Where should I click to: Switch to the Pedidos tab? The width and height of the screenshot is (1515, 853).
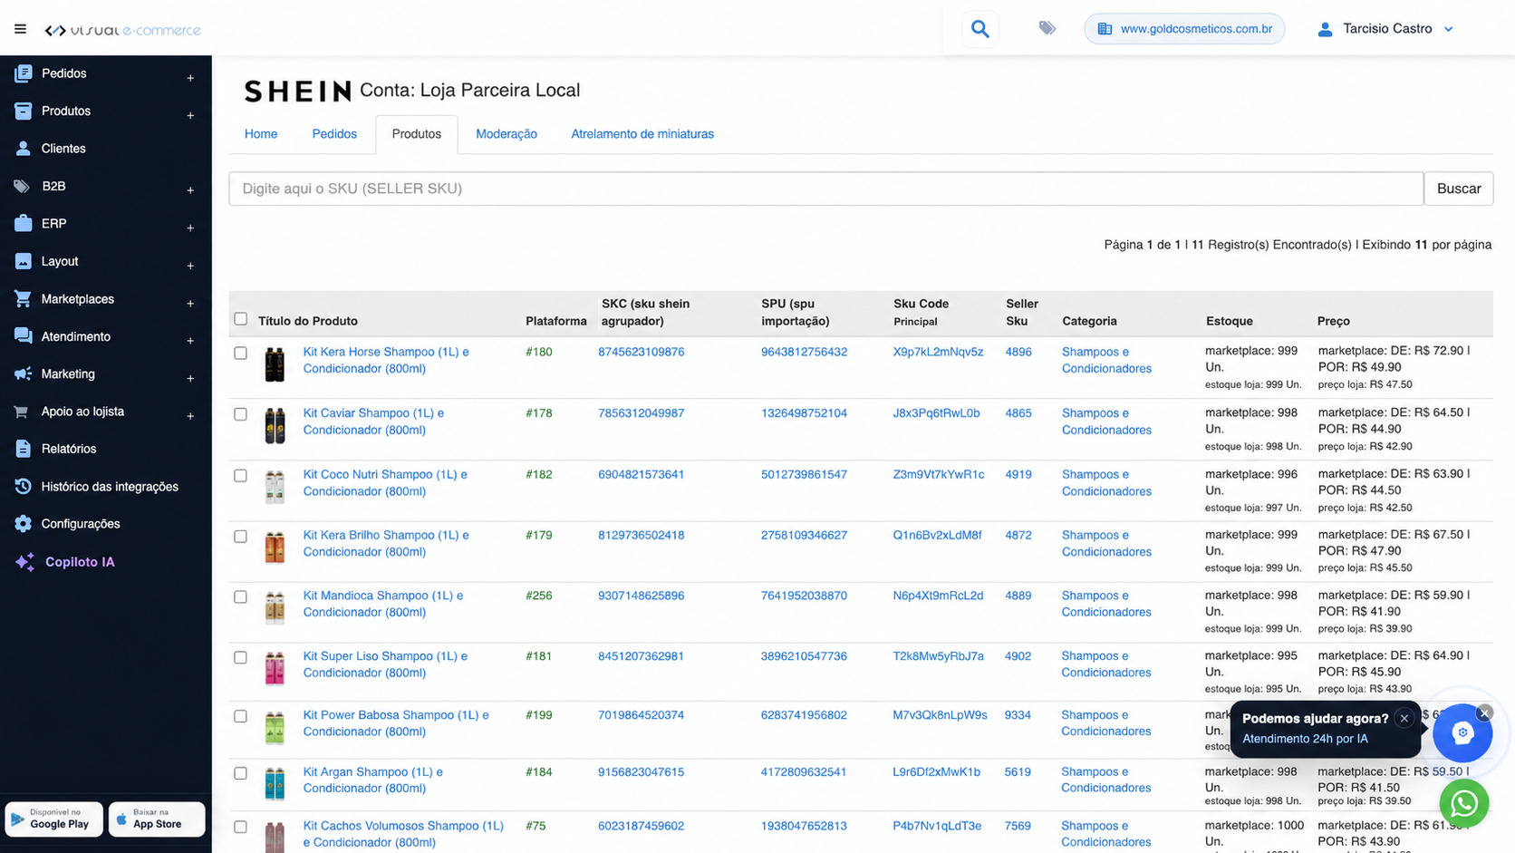pos(334,134)
